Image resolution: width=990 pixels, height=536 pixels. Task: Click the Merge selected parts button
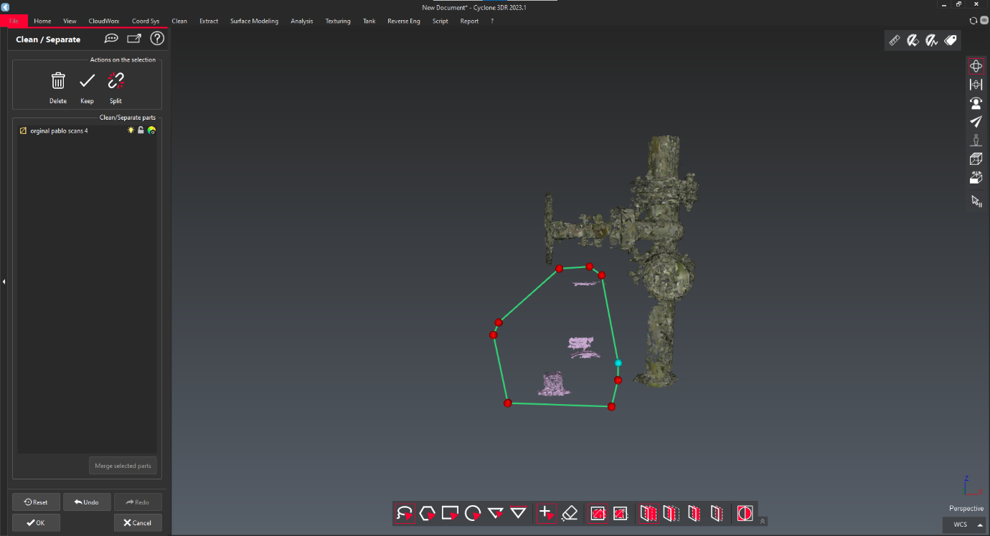pyautogui.click(x=123, y=466)
